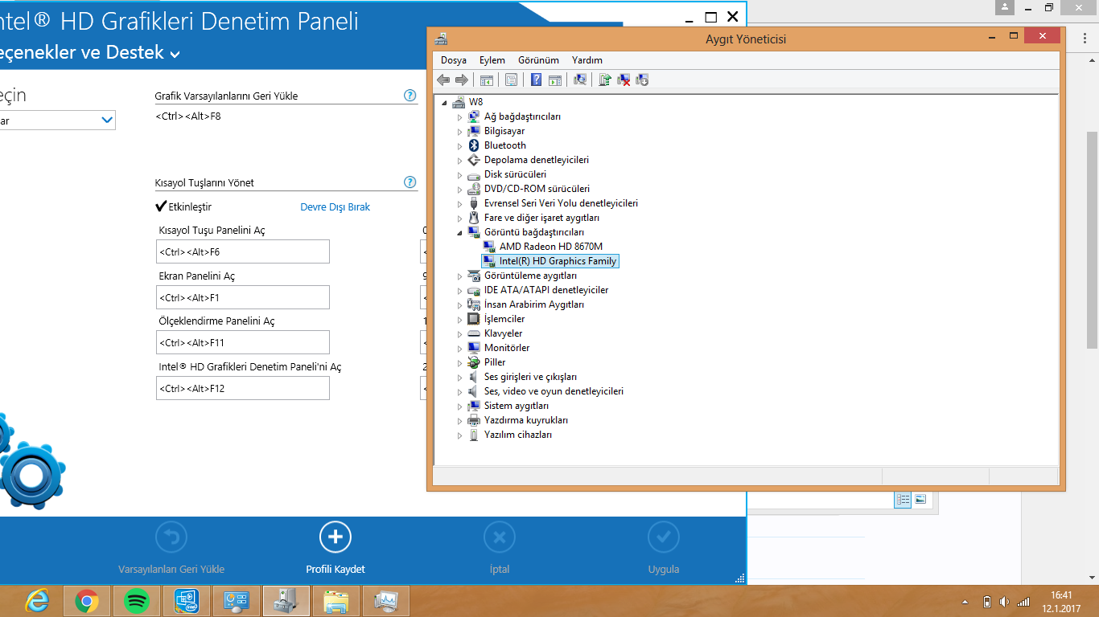Screen dimensions: 1099x617
Task: Click the Forward arrow in Aygıt Yöneticisi toolbar
Action: tap(462, 80)
